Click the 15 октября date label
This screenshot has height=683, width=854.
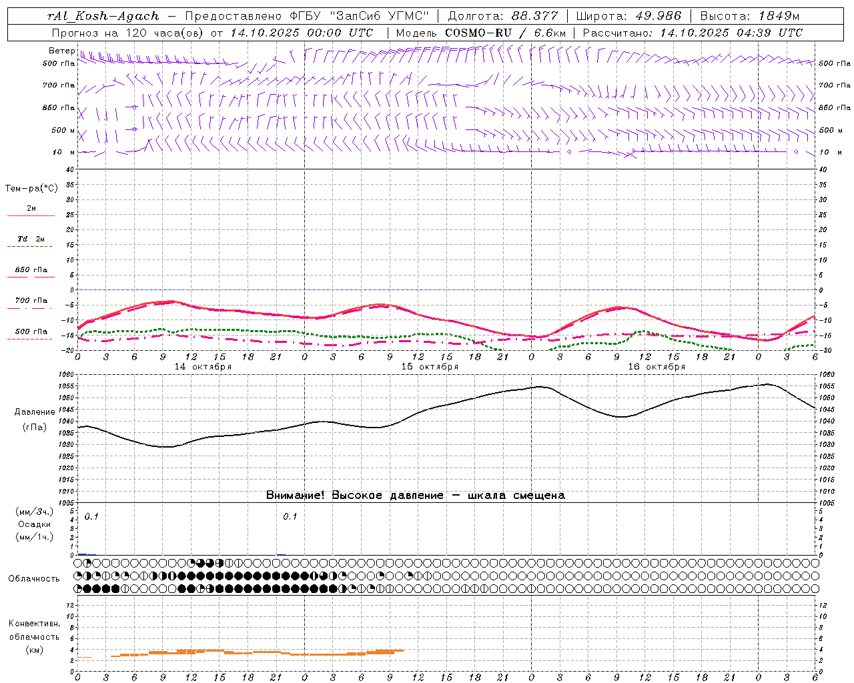click(x=430, y=367)
